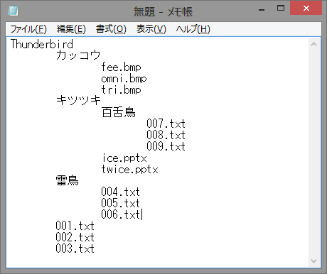This screenshot has height=274, width=327.
Task: Place cursor on 003.txt
Action: point(75,248)
